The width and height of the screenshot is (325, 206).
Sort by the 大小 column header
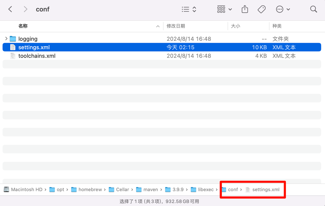(235, 26)
